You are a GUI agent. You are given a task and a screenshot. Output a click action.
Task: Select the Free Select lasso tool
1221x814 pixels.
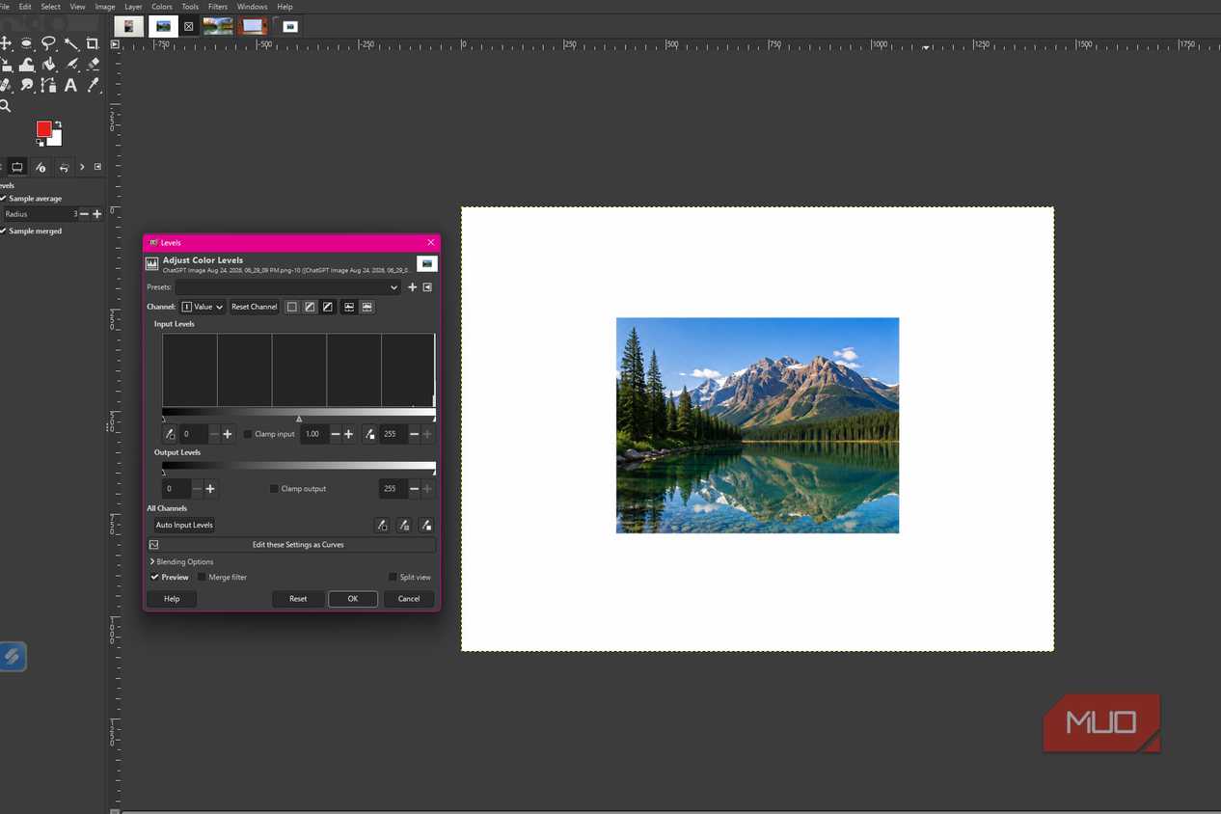[48, 43]
